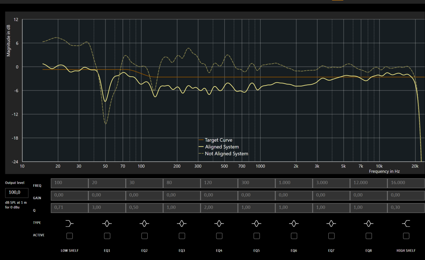Select the EQ4 Q field showing 2,00

click(219, 208)
